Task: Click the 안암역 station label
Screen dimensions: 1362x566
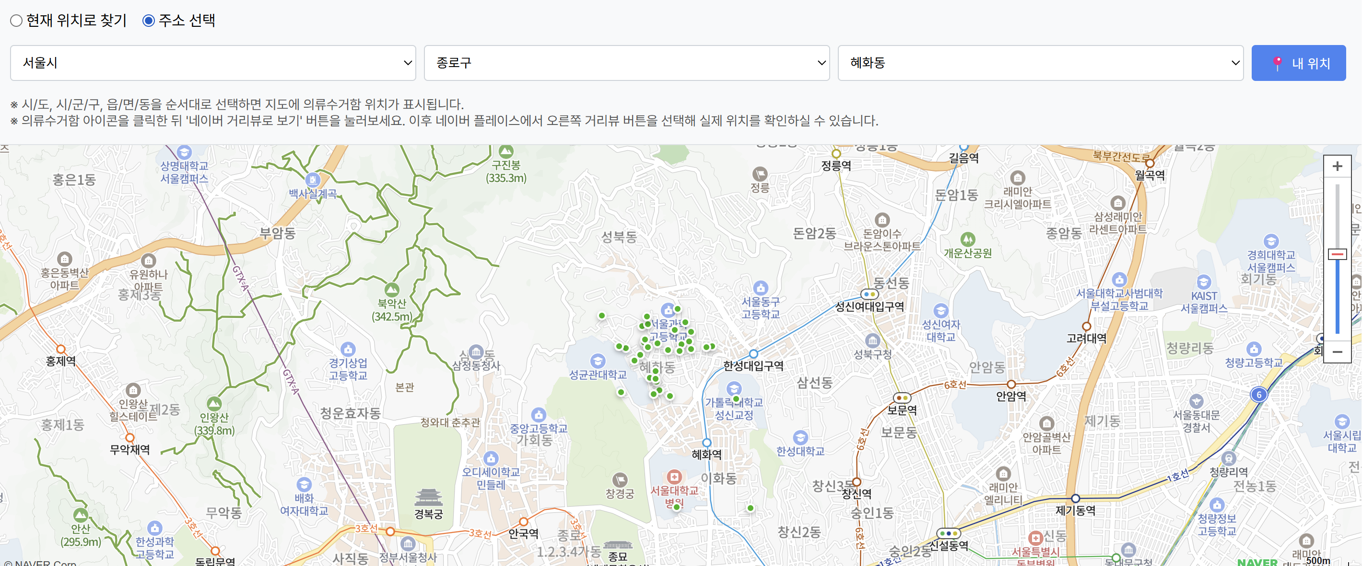Action: click(x=1011, y=396)
